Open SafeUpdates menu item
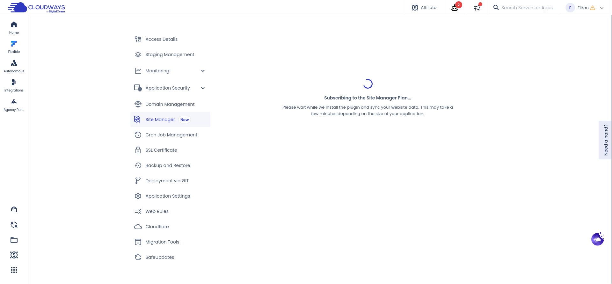The width and height of the screenshot is (612, 284). click(171, 257)
